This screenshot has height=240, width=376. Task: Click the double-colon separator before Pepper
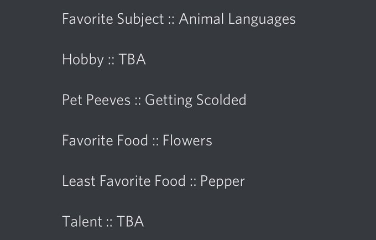(193, 182)
